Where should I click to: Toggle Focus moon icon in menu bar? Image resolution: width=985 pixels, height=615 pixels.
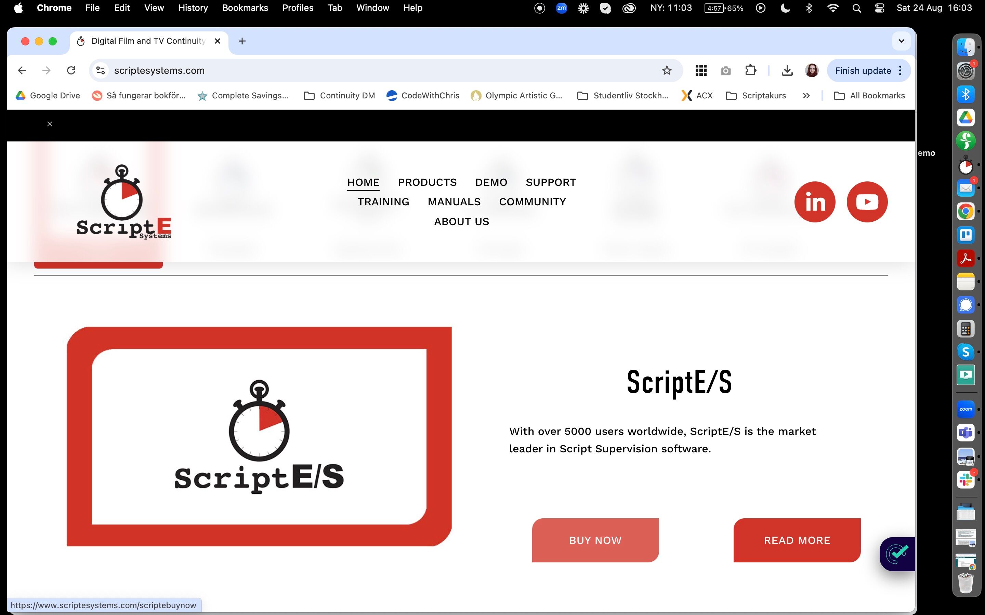785,8
